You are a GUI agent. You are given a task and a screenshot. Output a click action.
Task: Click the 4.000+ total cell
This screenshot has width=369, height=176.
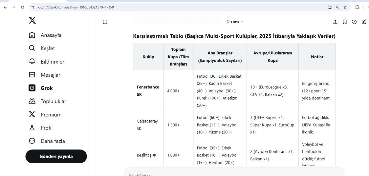tap(178, 91)
